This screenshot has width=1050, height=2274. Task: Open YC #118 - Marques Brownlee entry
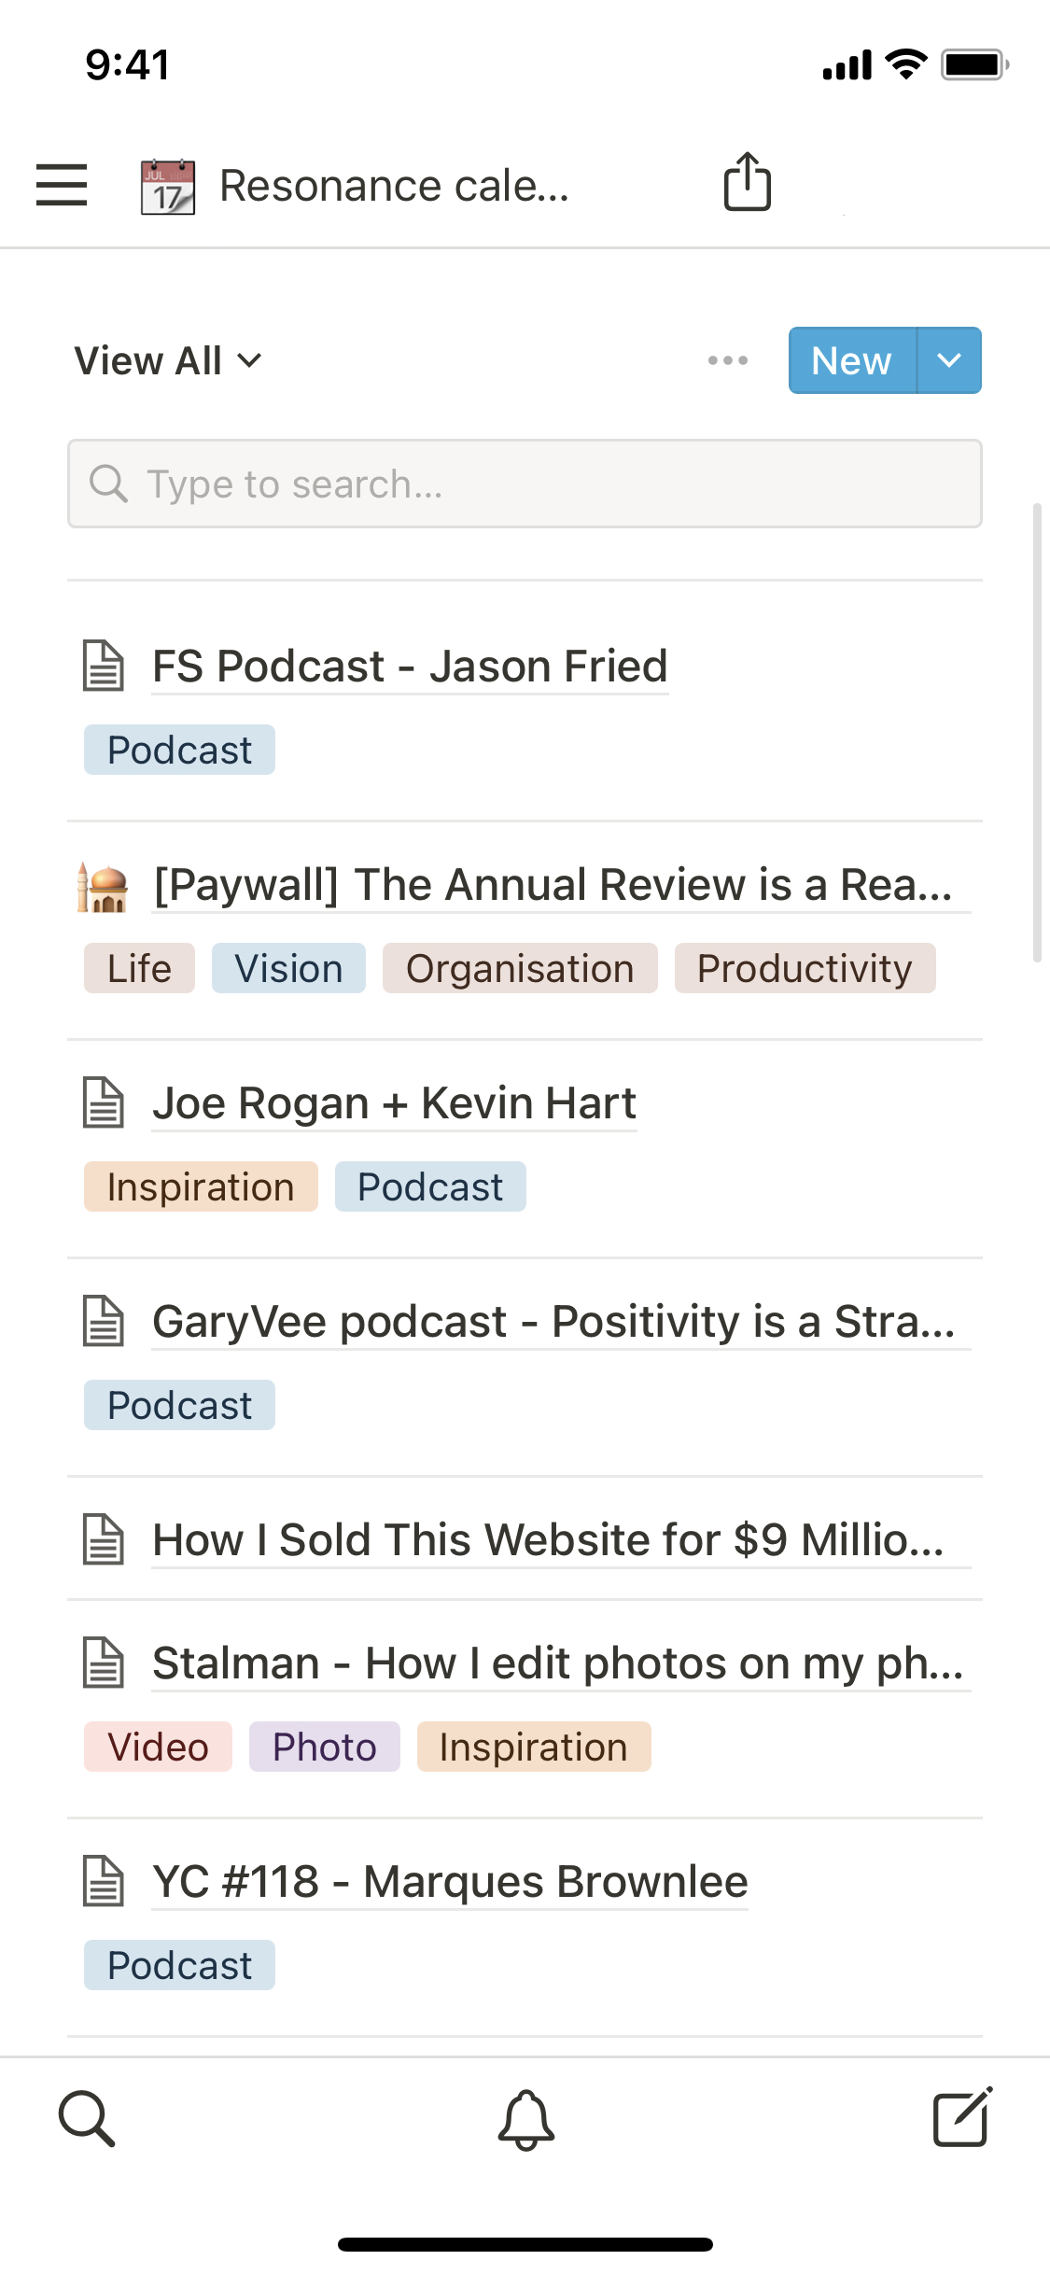click(x=450, y=1882)
